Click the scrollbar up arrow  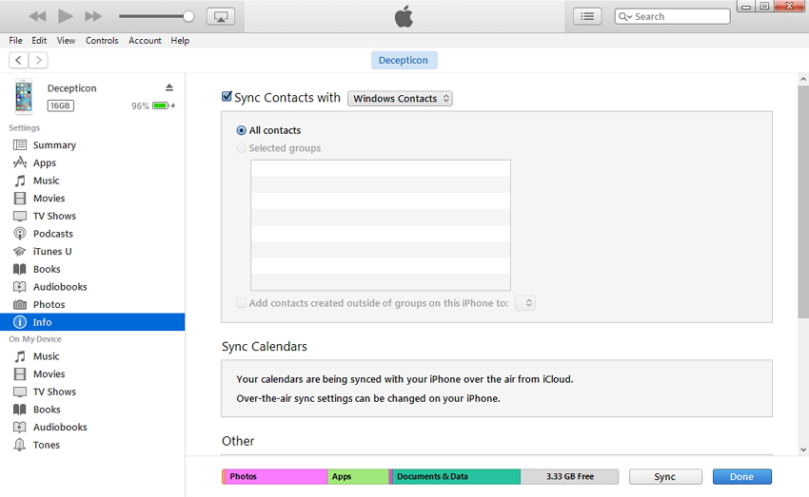click(x=802, y=79)
